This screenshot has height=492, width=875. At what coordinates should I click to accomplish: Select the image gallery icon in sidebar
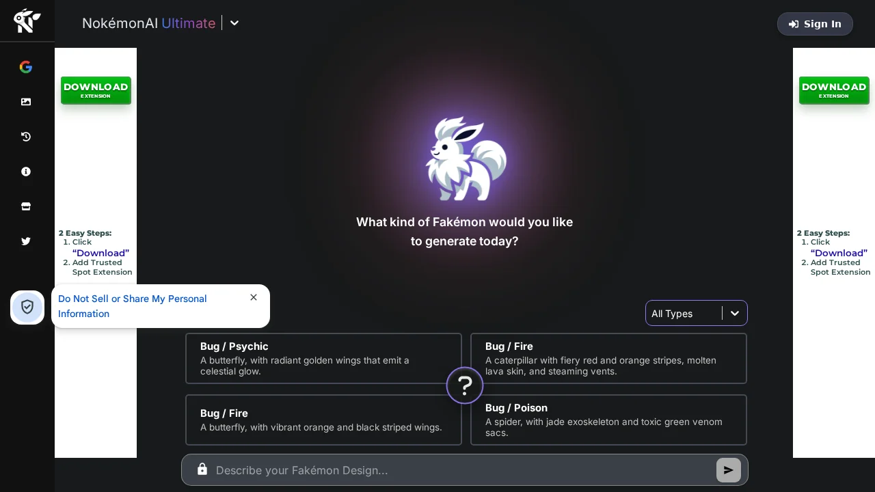26,102
